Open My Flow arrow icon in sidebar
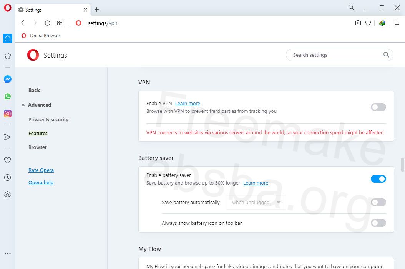Viewport: 405px width, 269px height. point(7,137)
